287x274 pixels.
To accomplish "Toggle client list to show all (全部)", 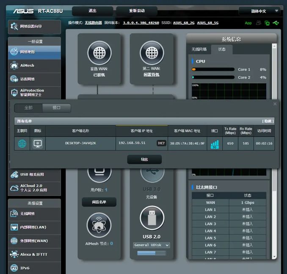I will coord(28,108).
